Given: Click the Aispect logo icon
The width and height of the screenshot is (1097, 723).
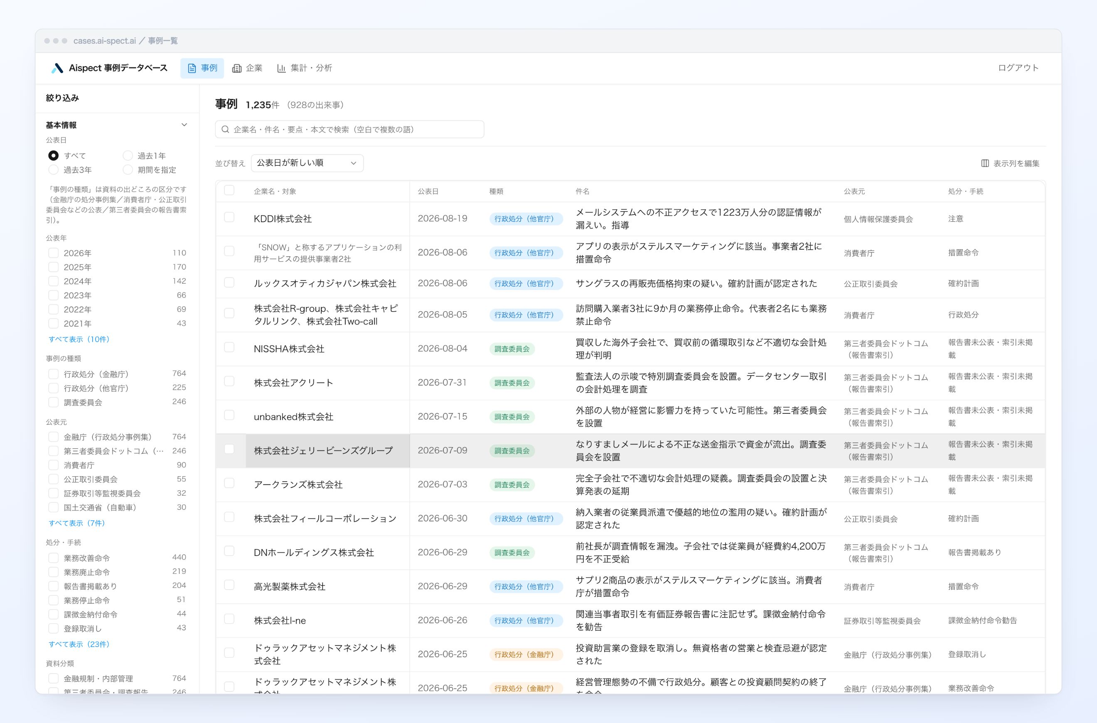Looking at the screenshot, I should [57, 68].
